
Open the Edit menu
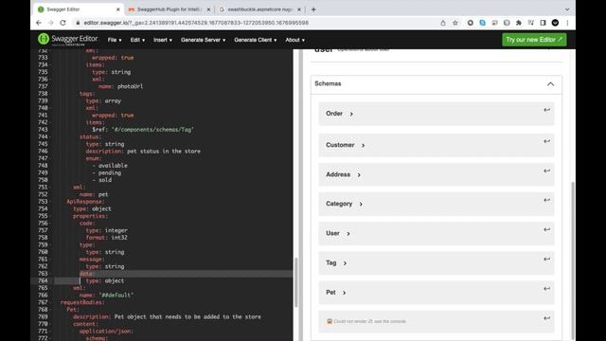(x=137, y=40)
